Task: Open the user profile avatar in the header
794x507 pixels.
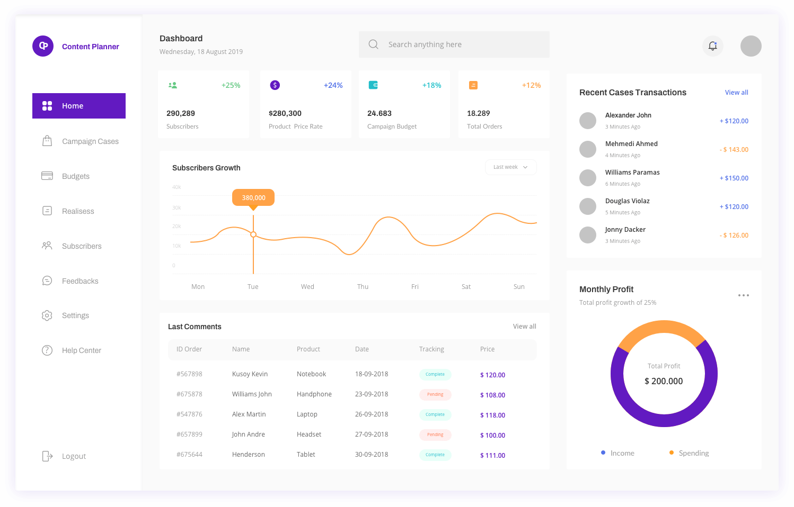Action: pos(751,46)
